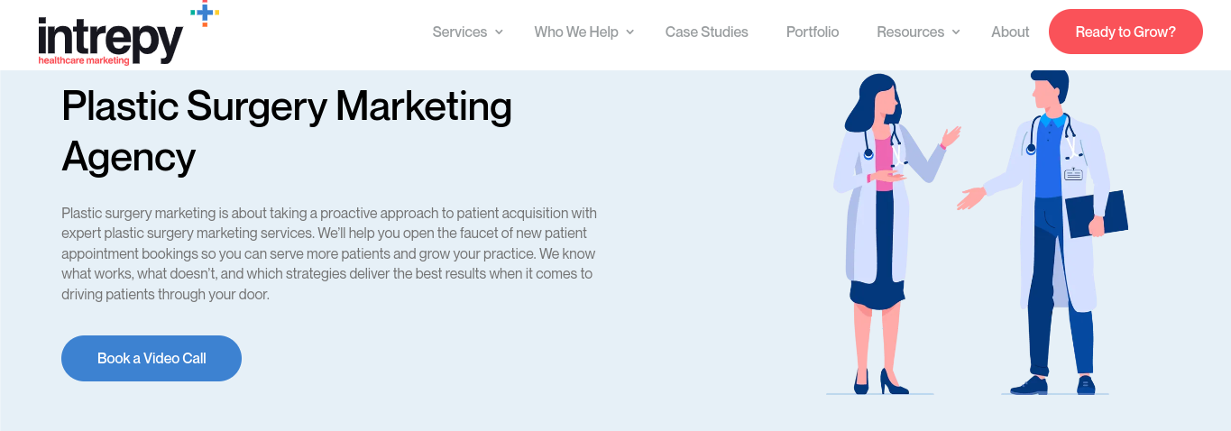Click the Plastic Surgery Marketing Agency heading
Viewport: 1231px width, 431px height.
tap(287, 132)
